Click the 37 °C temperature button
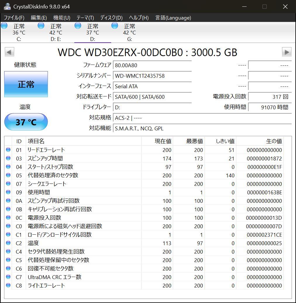296x303 pixels. [26, 122]
